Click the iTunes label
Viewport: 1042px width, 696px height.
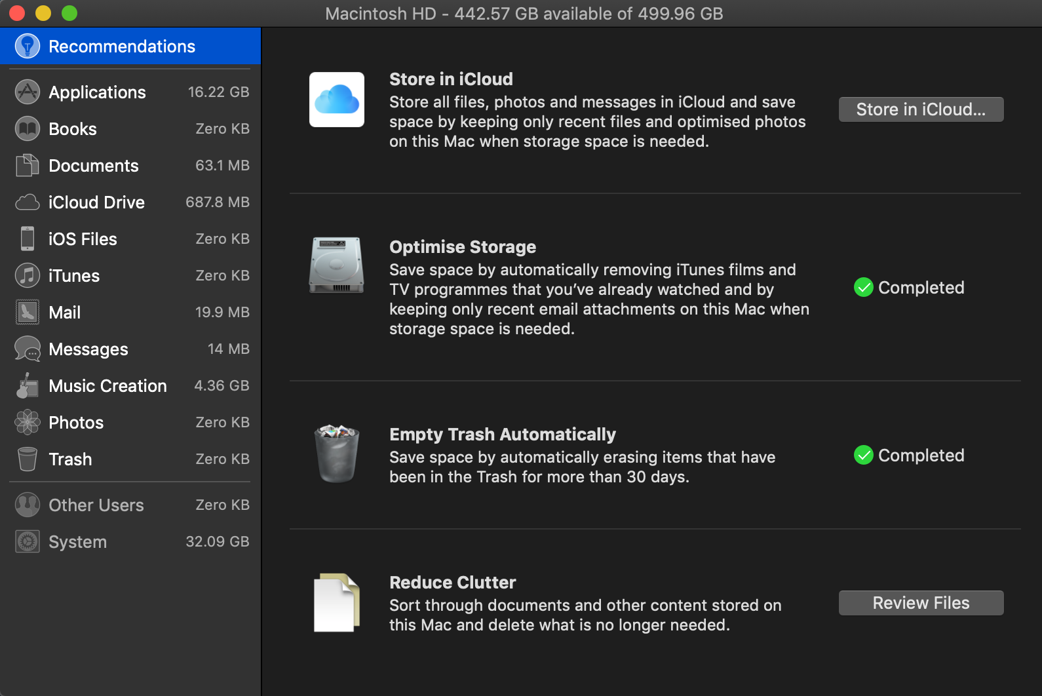(74, 276)
